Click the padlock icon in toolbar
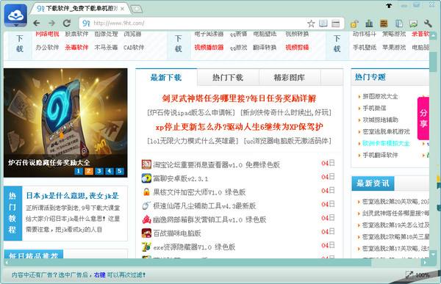 pyautogui.click(x=354, y=23)
